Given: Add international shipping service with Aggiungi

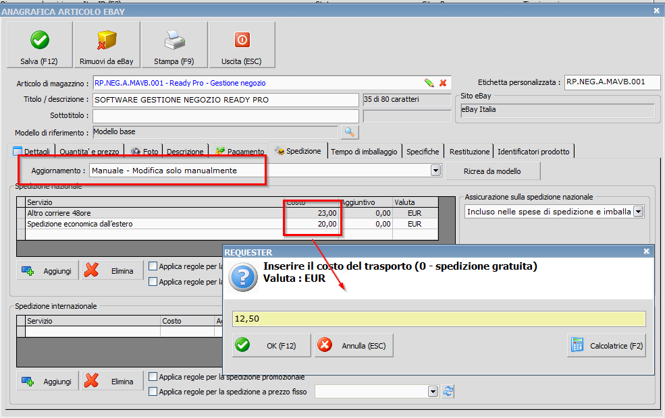Looking at the screenshot, I should pyautogui.click(x=47, y=382).
